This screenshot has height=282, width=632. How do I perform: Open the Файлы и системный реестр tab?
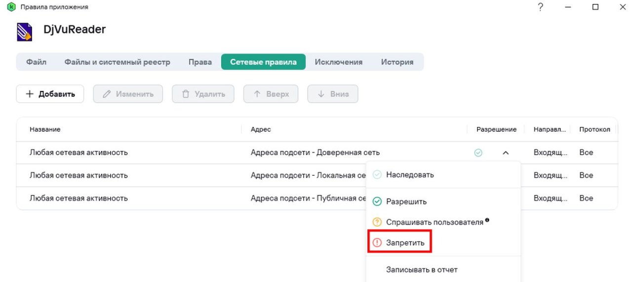point(117,62)
